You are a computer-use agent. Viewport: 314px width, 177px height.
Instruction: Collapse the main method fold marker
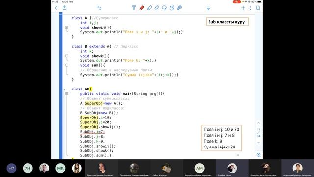click(67, 94)
